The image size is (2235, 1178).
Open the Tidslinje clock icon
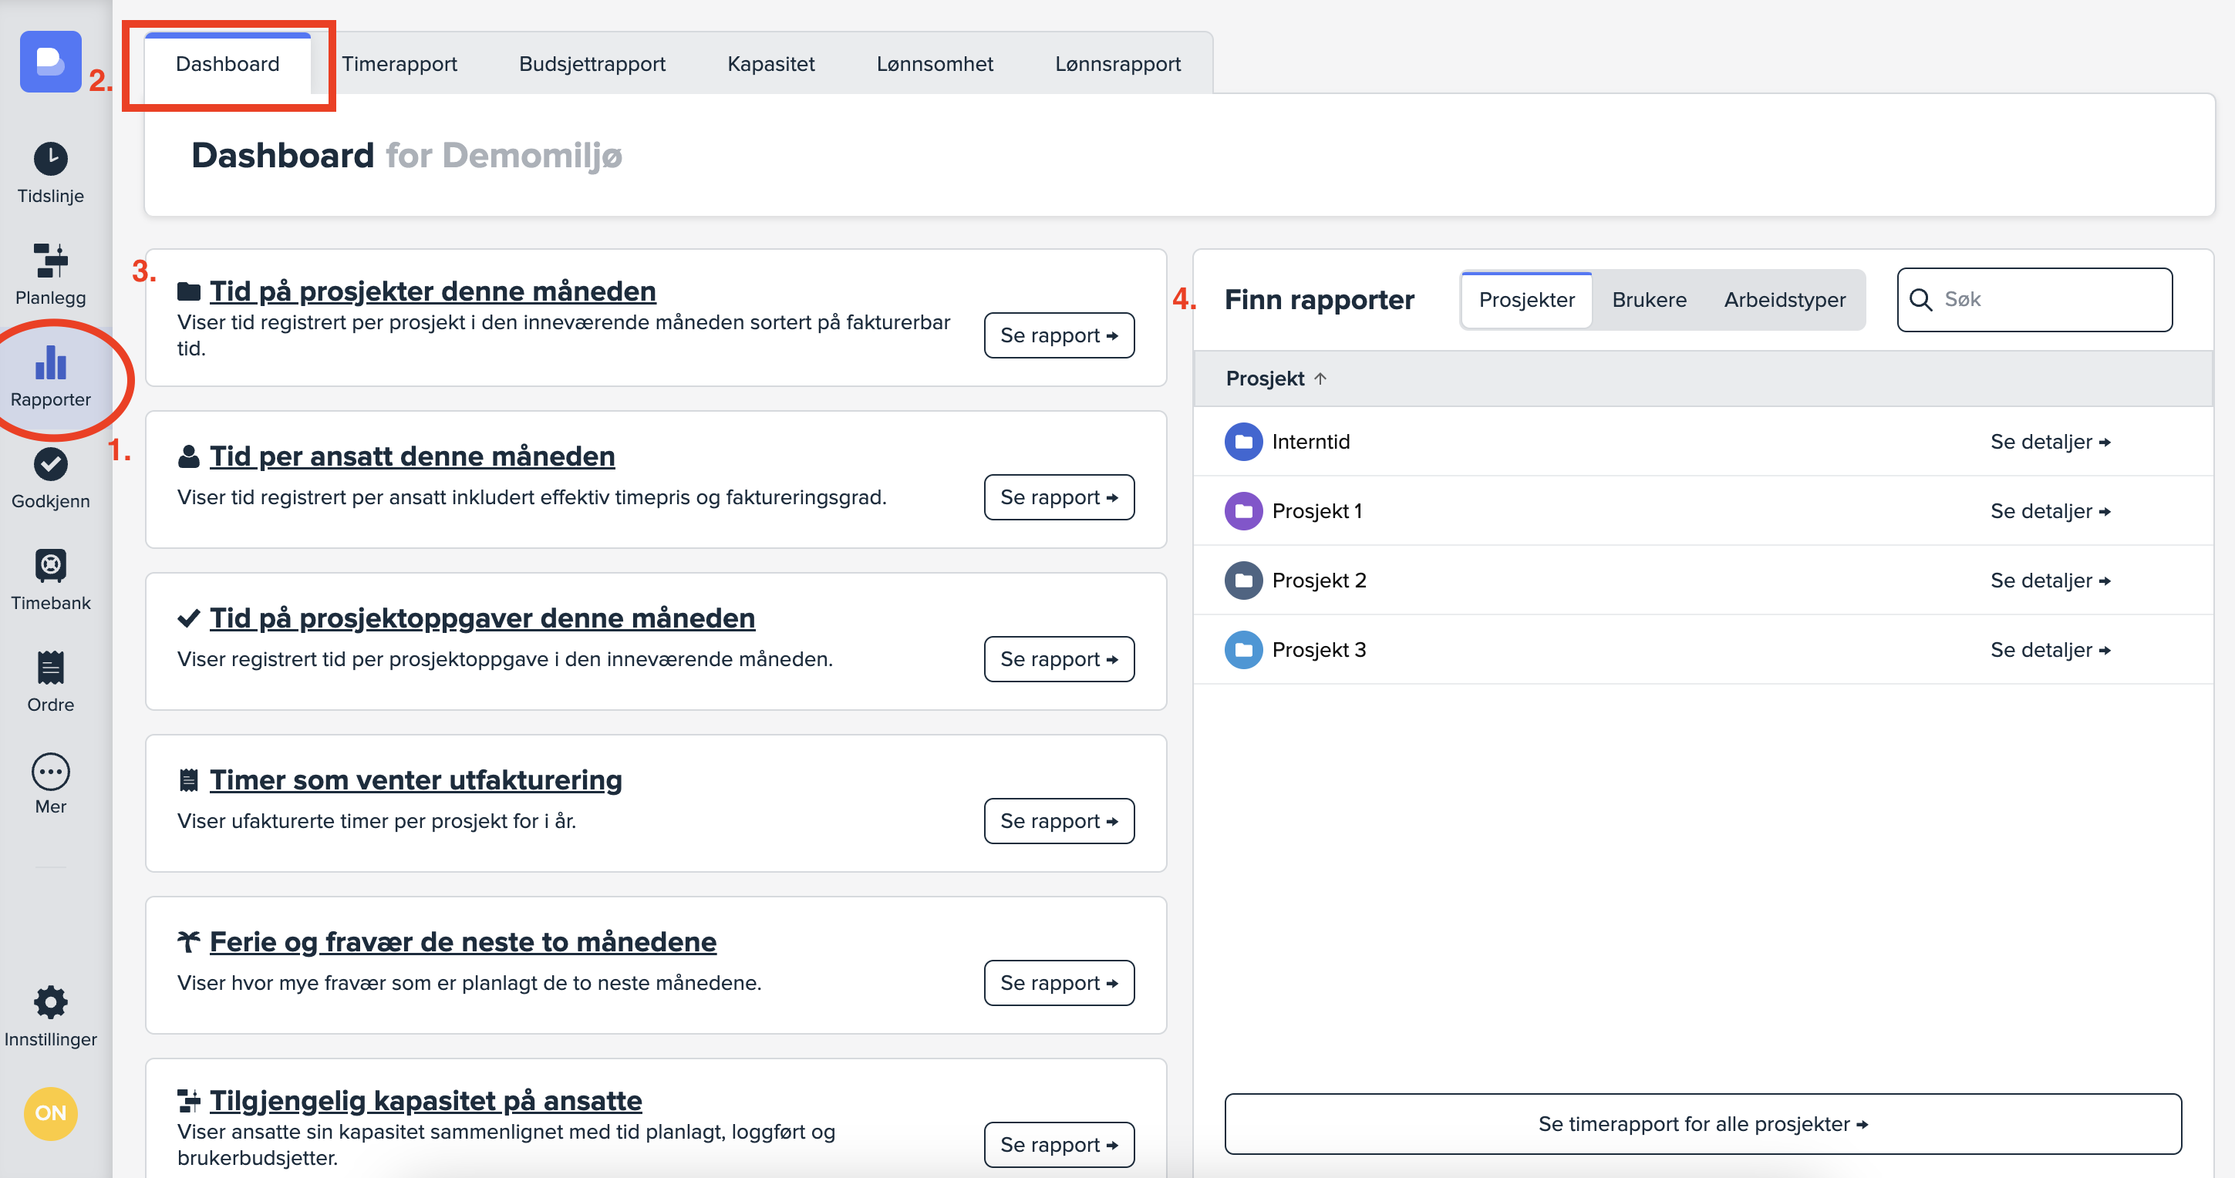[50, 160]
